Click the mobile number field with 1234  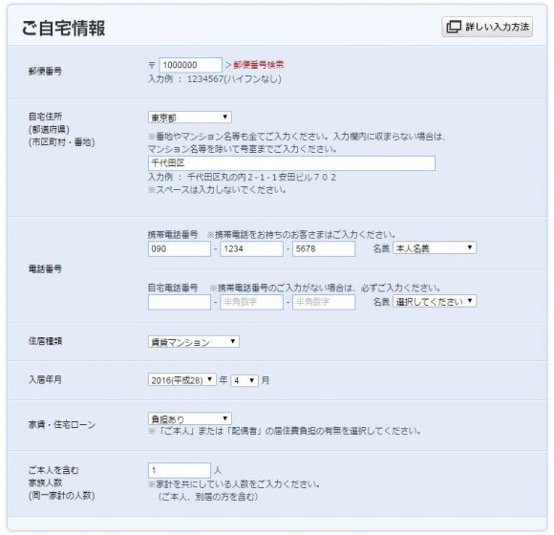point(251,248)
